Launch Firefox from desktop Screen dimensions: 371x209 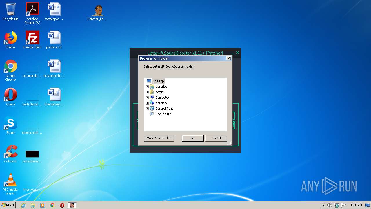(10, 40)
